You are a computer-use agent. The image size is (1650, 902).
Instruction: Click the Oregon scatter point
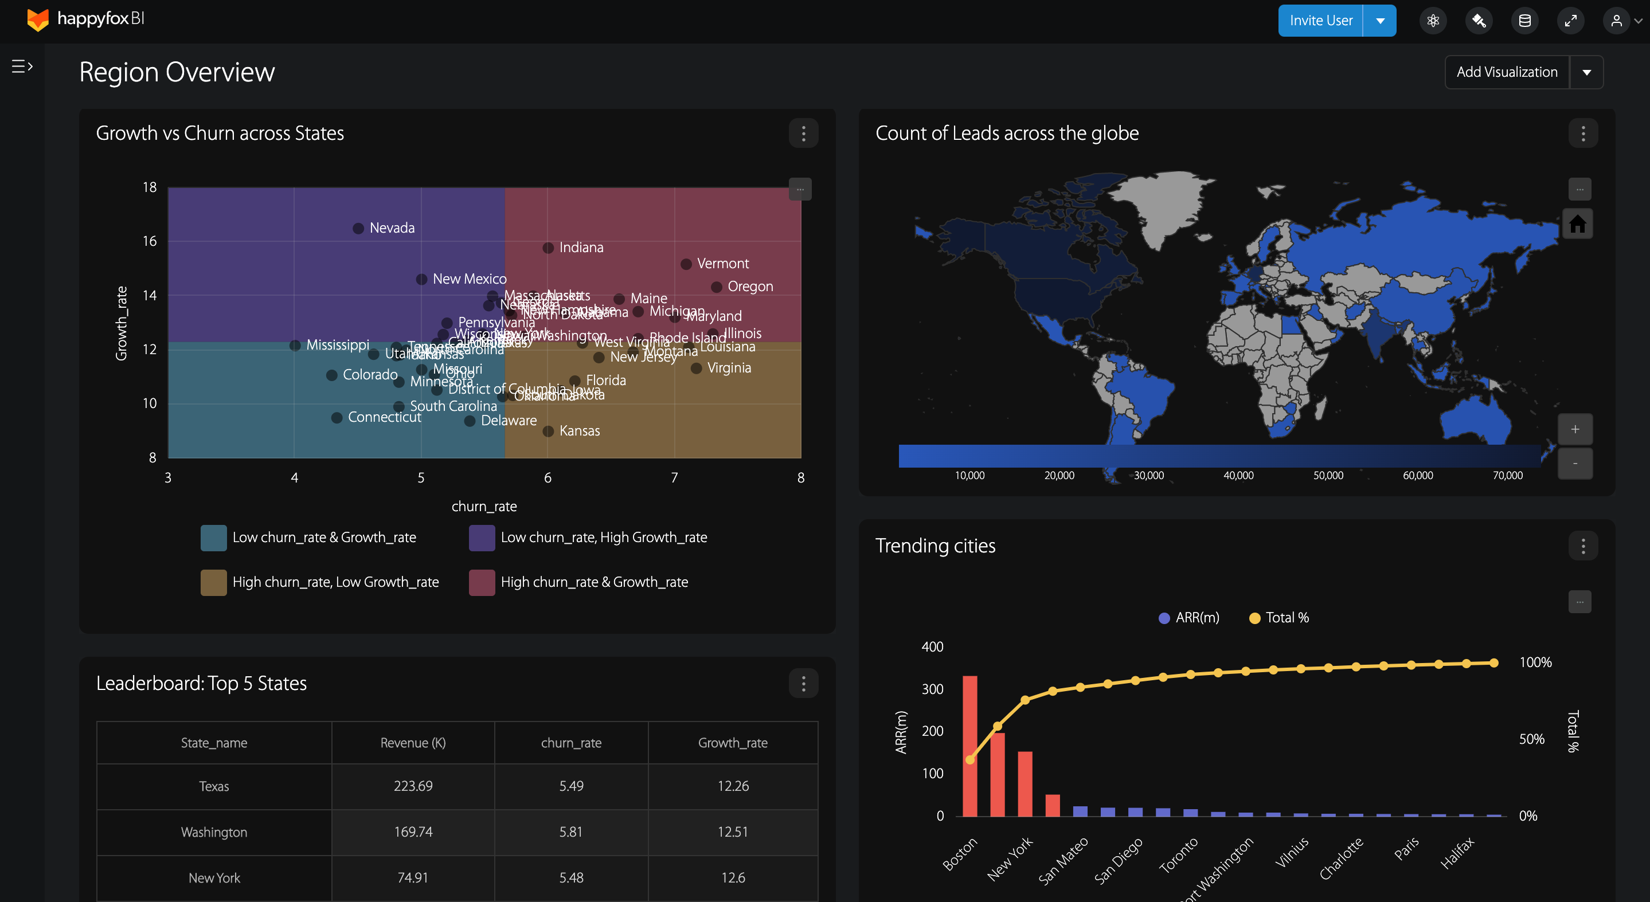tap(717, 288)
